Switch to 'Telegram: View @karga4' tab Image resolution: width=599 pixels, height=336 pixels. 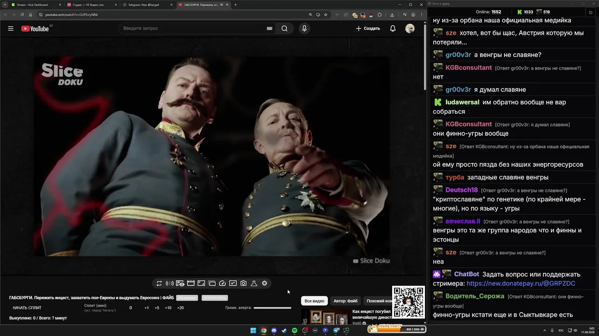tap(147, 5)
